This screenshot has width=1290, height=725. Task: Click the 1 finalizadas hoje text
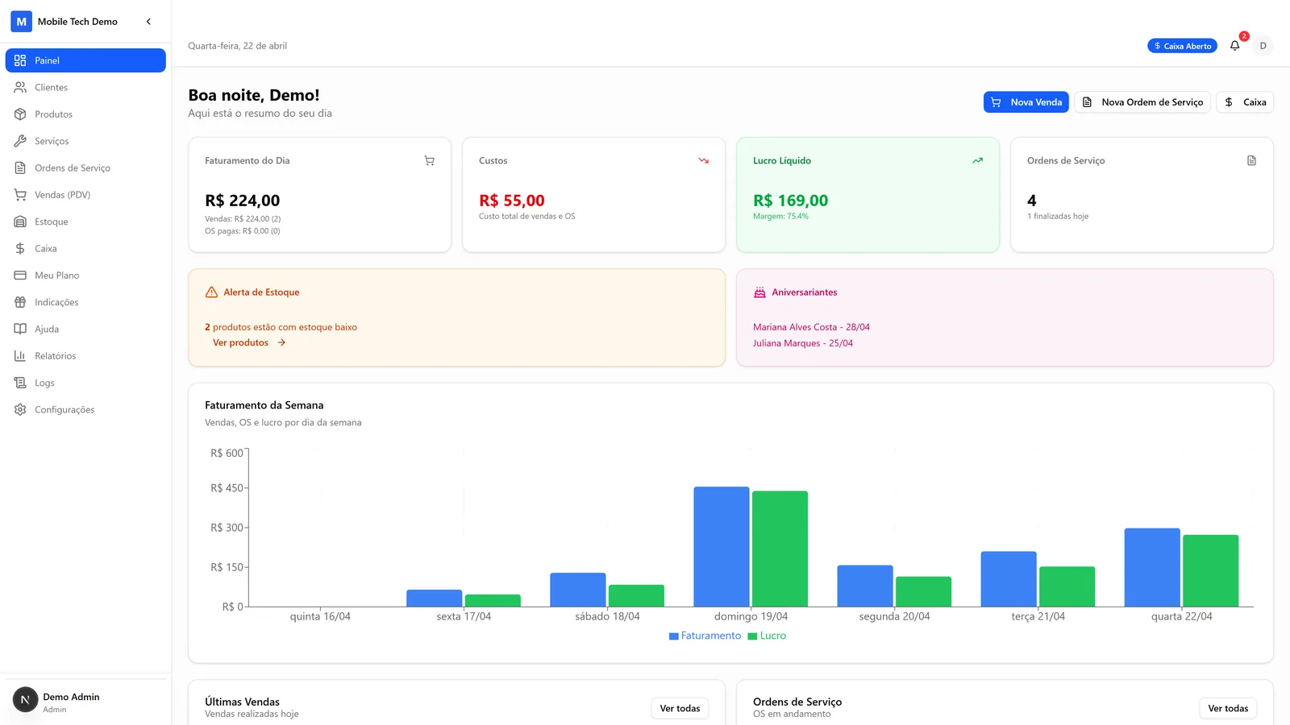coord(1058,217)
